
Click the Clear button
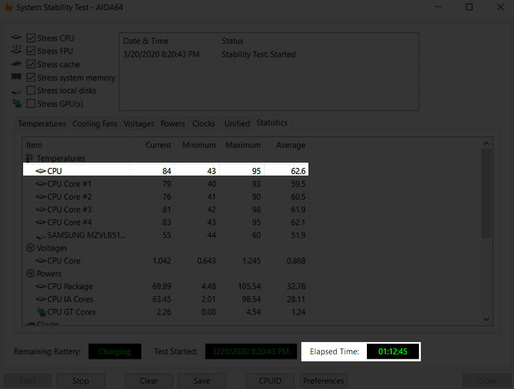(148, 381)
